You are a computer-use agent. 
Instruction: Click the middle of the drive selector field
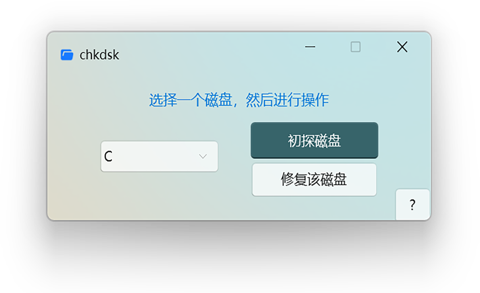(159, 157)
